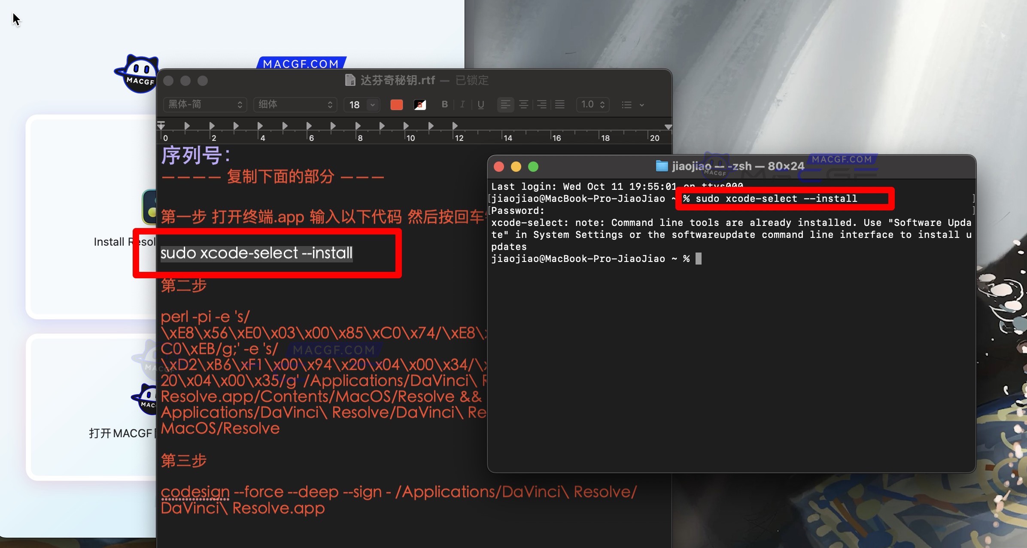Underline the selected text
The height and width of the screenshot is (548, 1027).
pos(481,104)
